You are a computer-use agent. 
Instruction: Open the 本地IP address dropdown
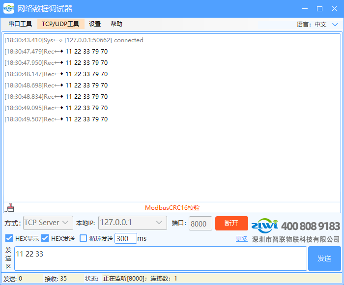point(133,223)
